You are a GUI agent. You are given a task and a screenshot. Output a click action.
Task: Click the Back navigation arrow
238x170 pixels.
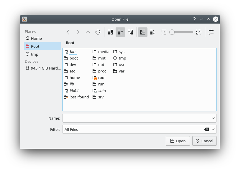click(x=68, y=32)
